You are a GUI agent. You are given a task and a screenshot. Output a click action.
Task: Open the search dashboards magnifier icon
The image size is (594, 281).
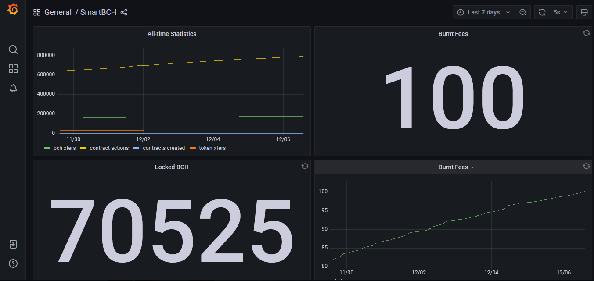point(13,50)
